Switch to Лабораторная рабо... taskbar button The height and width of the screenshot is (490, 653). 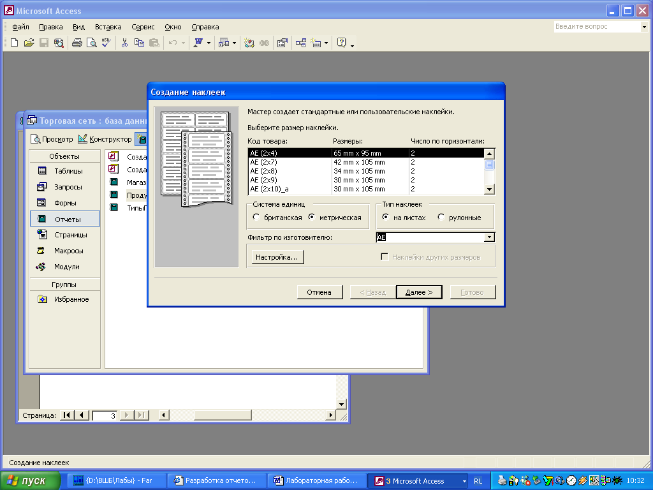pos(317,481)
